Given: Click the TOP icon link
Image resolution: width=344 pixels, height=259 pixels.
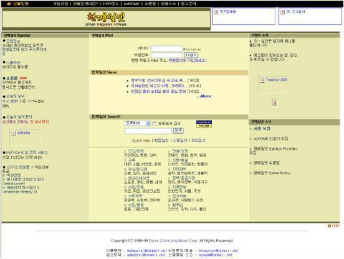Looking at the screenshot, I should [333, 226].
